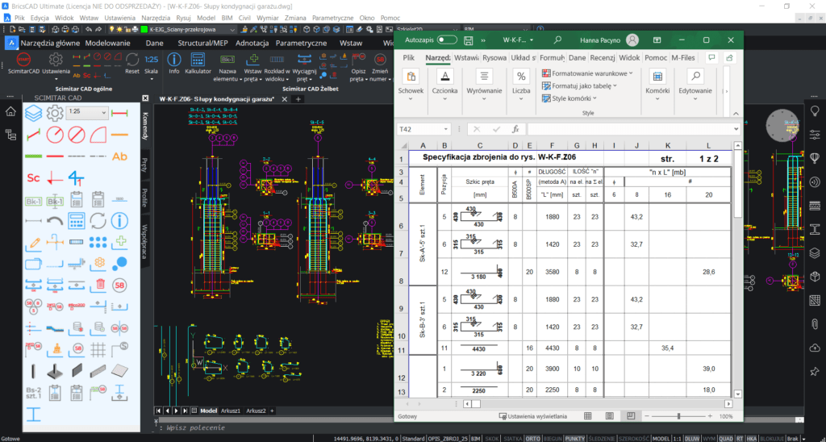826x442 pixels.
Task: Expand the Formatowanie warunkowe dropdown
Action: pos(630,73)
